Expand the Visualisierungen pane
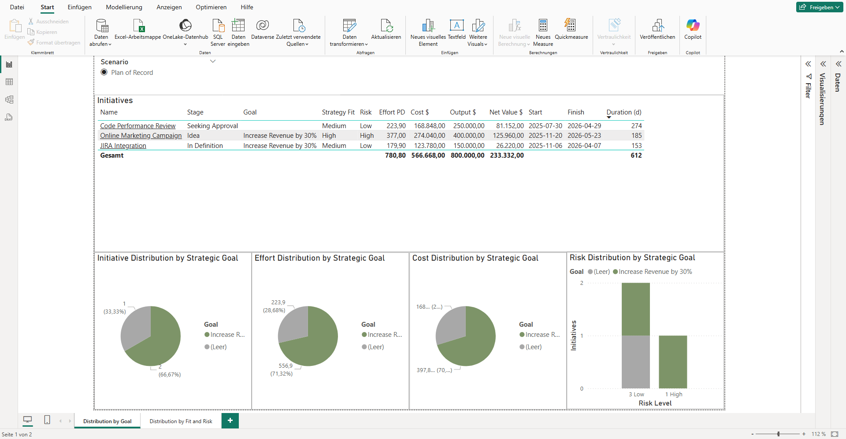Viewport: 846px width, 439px height. tap(823, 64)
